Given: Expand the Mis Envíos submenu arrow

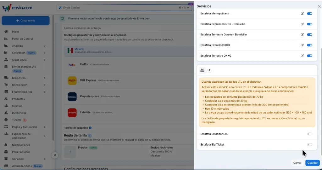Looking at the screenshot, I should (45, 78).
